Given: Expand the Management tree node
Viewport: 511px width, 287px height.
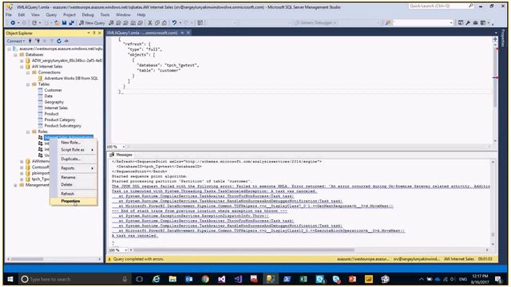Looking at the screenshot, I should [x=15, y=185].
